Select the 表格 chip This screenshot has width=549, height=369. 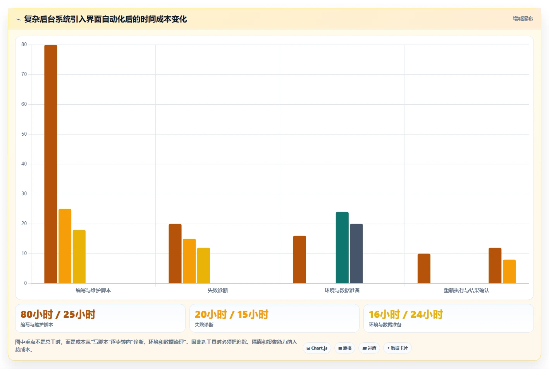[x=345, y=348]
